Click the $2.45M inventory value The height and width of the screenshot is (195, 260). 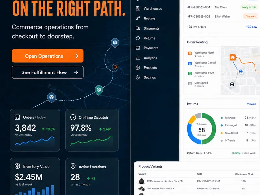(29, 177)
